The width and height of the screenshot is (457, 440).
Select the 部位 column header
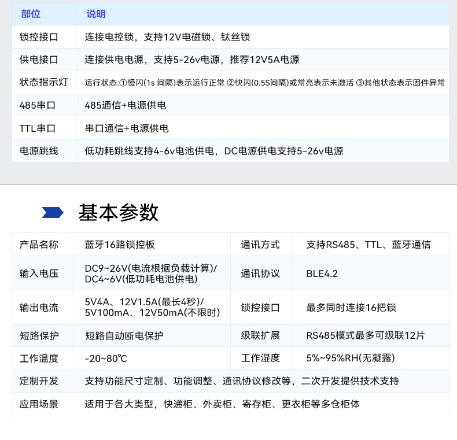click(31, 14)
